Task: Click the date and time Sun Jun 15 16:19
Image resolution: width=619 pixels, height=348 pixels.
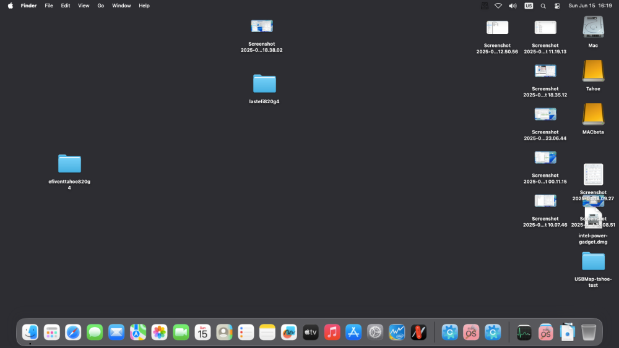Action: pos(590,6)
